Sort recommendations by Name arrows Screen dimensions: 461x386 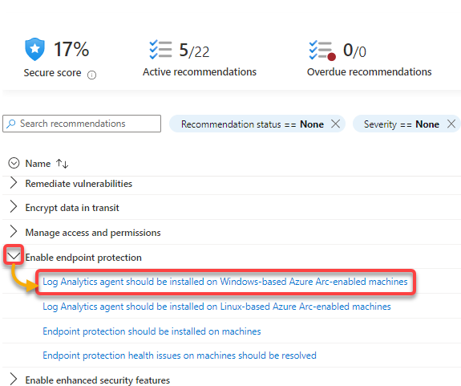[63, 164]
